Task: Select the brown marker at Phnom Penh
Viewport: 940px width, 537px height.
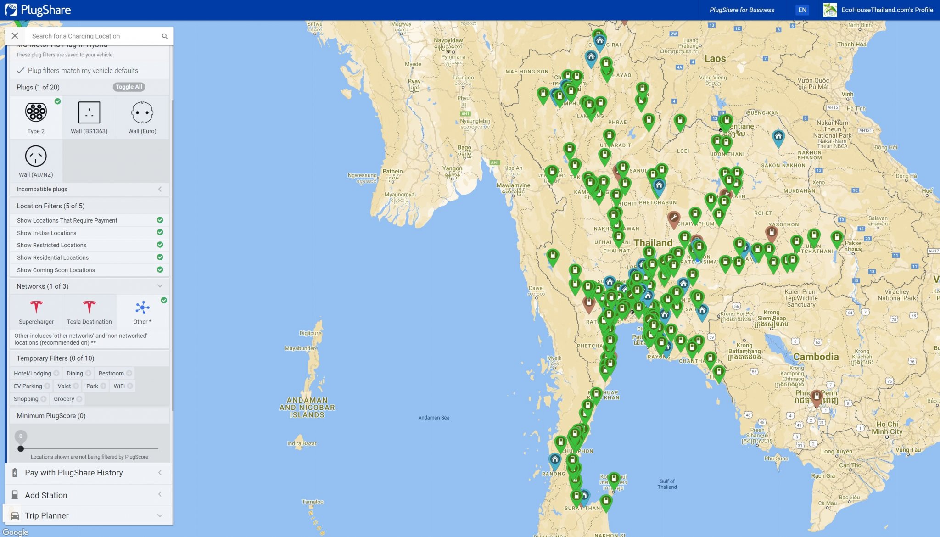Action: [x=816, y=397]
